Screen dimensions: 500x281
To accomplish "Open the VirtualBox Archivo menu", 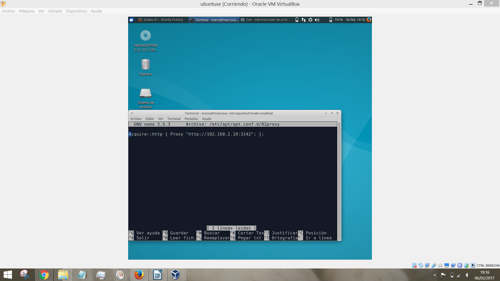I will (8, 11).
